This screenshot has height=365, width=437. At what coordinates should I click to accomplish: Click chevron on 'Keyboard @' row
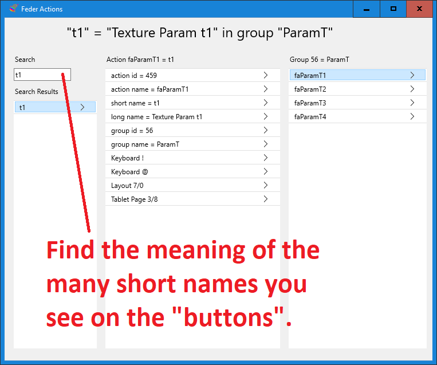tap(266, 172)
